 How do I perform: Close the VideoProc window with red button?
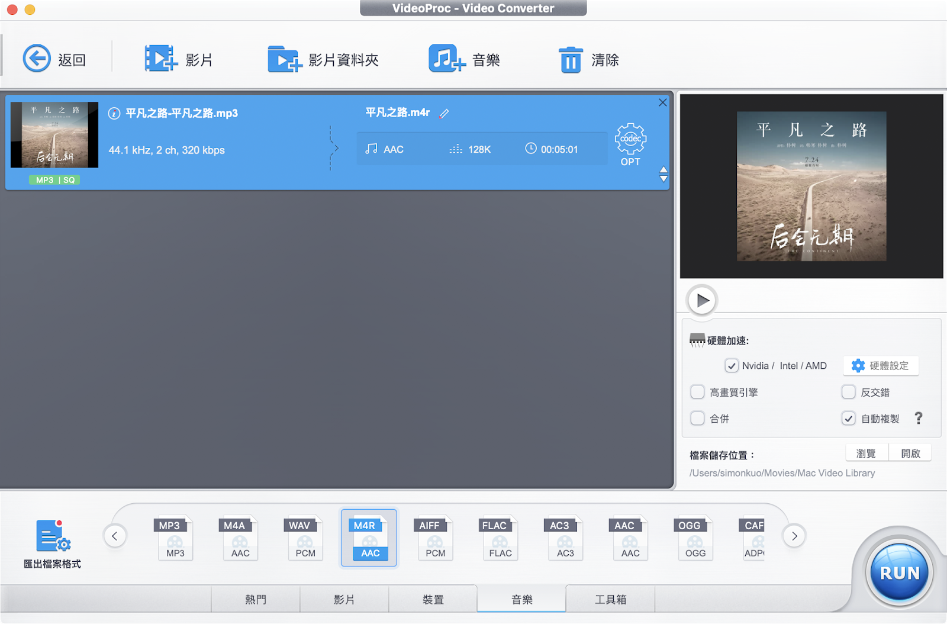pyautogui.click(x=12, y=9)
